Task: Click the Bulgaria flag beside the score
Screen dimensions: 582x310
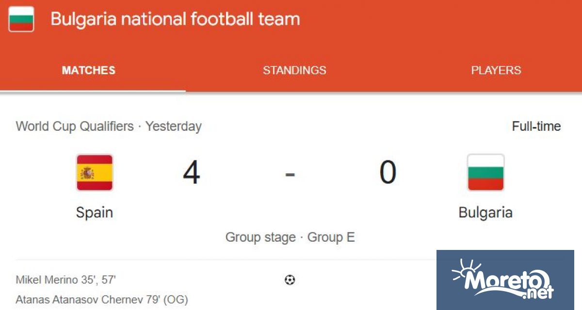Action: pyautogui.click(x=485, y=172)
